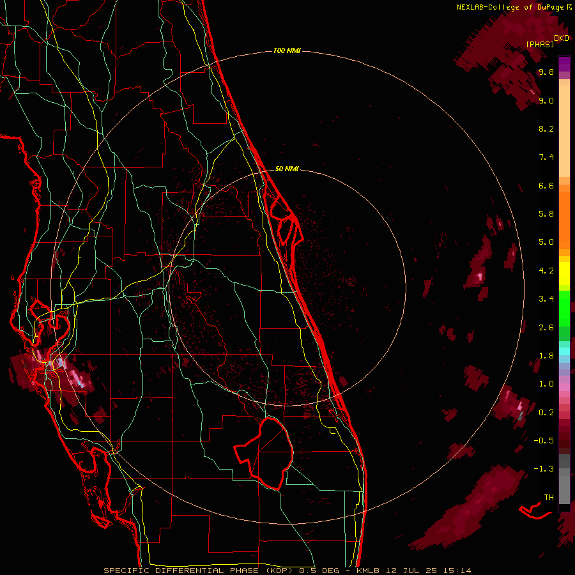
Task: Click the 50 NMI range ring label
Action: tap(287, 169)
